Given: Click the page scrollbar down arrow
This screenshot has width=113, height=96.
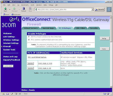Looking at the screenshot, I should (111, 87).
